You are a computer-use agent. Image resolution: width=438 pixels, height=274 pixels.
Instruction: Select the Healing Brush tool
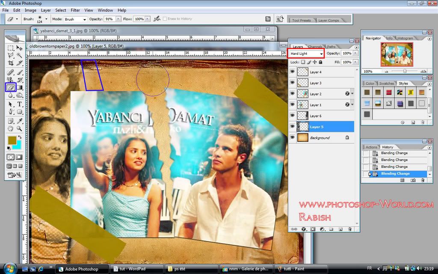point(11,72)
